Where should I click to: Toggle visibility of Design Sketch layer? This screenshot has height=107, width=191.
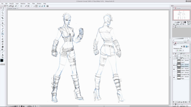click(174, 65)
